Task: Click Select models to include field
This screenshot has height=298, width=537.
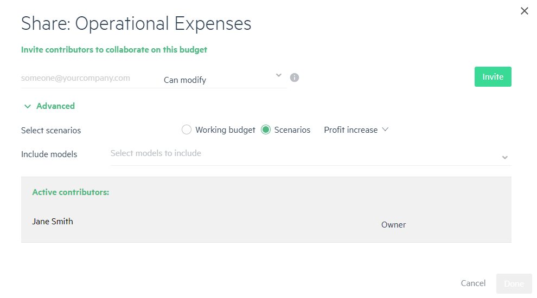Action: click(311, 154)
